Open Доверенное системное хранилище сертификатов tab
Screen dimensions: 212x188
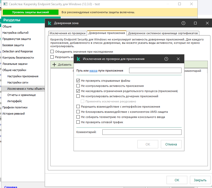pyautogui.click(x=163, y=33)
